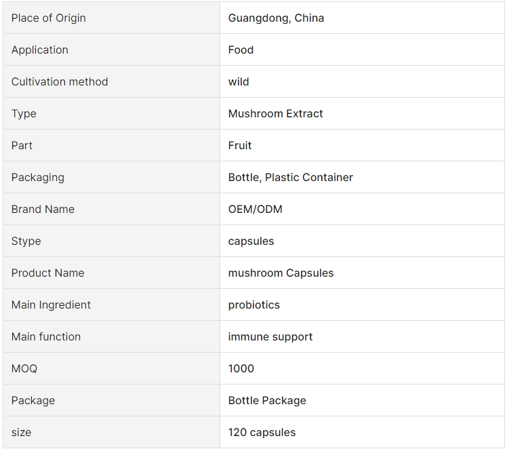Image resolution: width=507 pixels, height=451 pixels.
Task: Select the 'mushroom Capsules' product name
Action: [281, 273]
